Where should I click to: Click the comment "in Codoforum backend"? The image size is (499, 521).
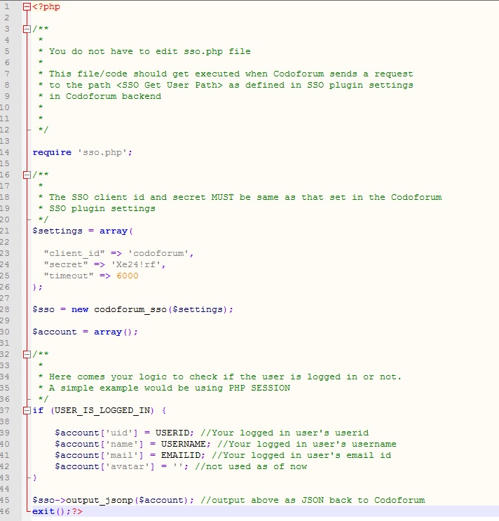(x=105, y=96)
